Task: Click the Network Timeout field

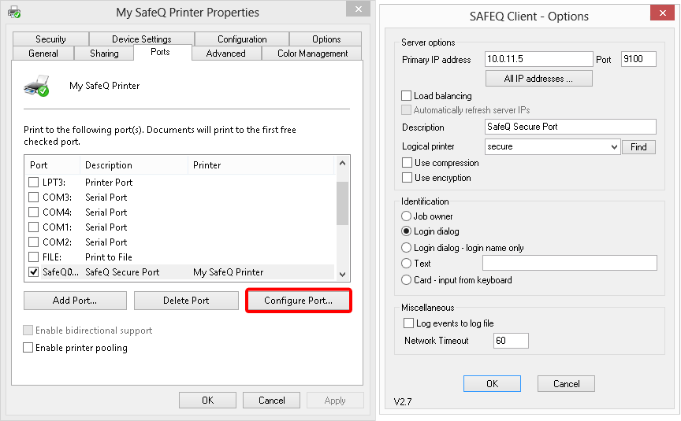Action: pyautogui.click(x=510, y=341)
